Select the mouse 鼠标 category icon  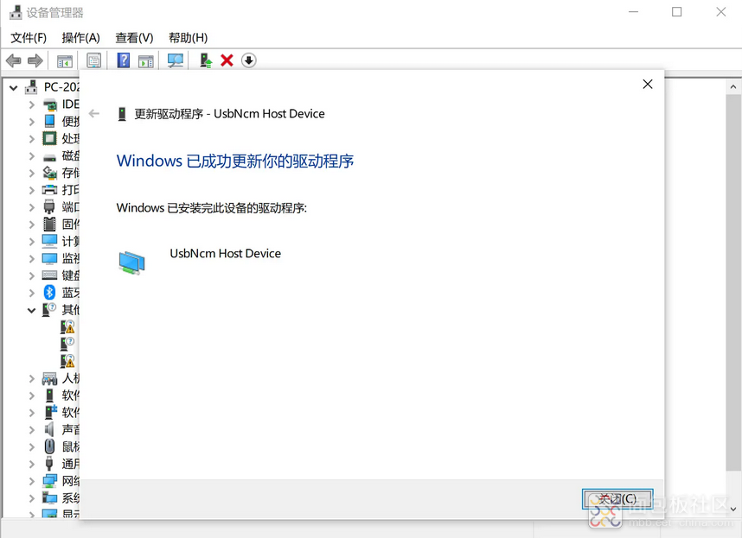pyautogui.click(x=49, y=446)
